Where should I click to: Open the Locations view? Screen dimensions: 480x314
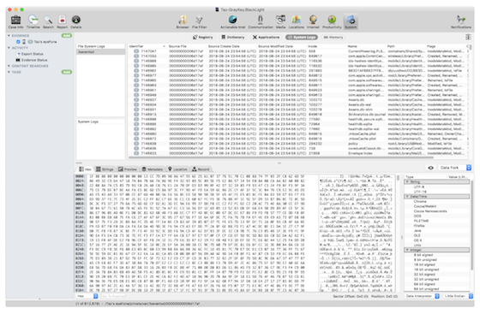296,22
